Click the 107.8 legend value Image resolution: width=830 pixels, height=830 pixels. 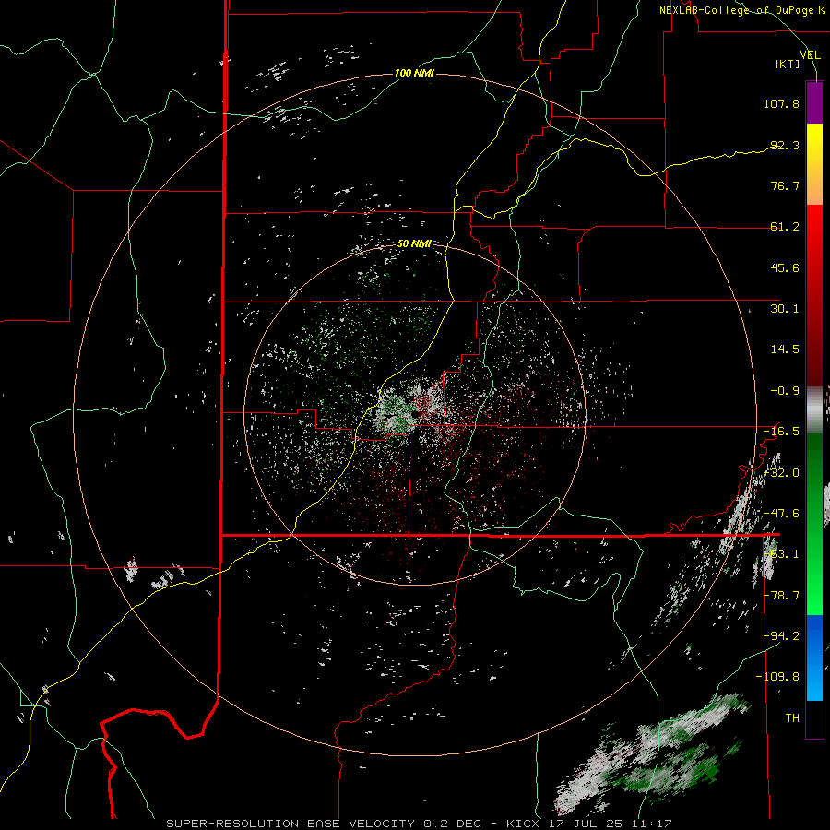(781, 103)
